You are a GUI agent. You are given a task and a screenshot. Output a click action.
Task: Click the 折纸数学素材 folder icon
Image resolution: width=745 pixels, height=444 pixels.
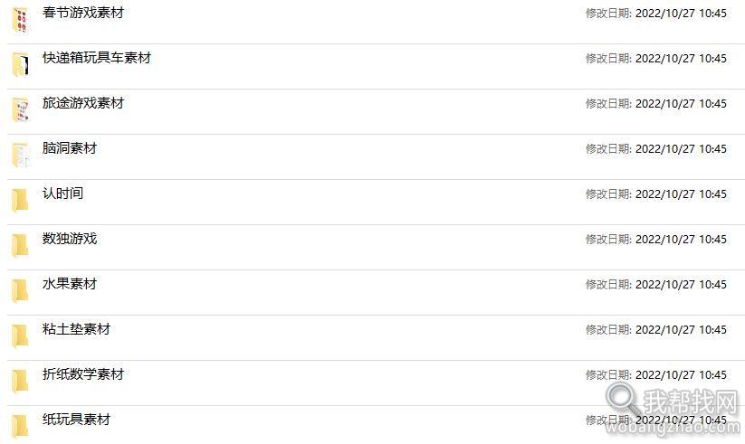[x=21, y=381]
